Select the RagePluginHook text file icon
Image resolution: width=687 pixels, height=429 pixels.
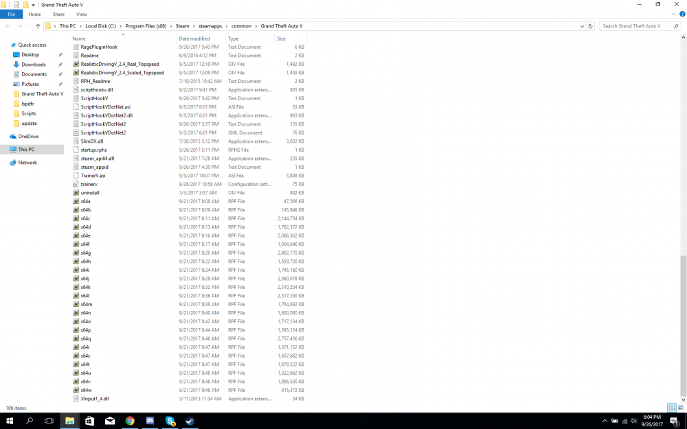pyautogui.click(x=76, y=47)
